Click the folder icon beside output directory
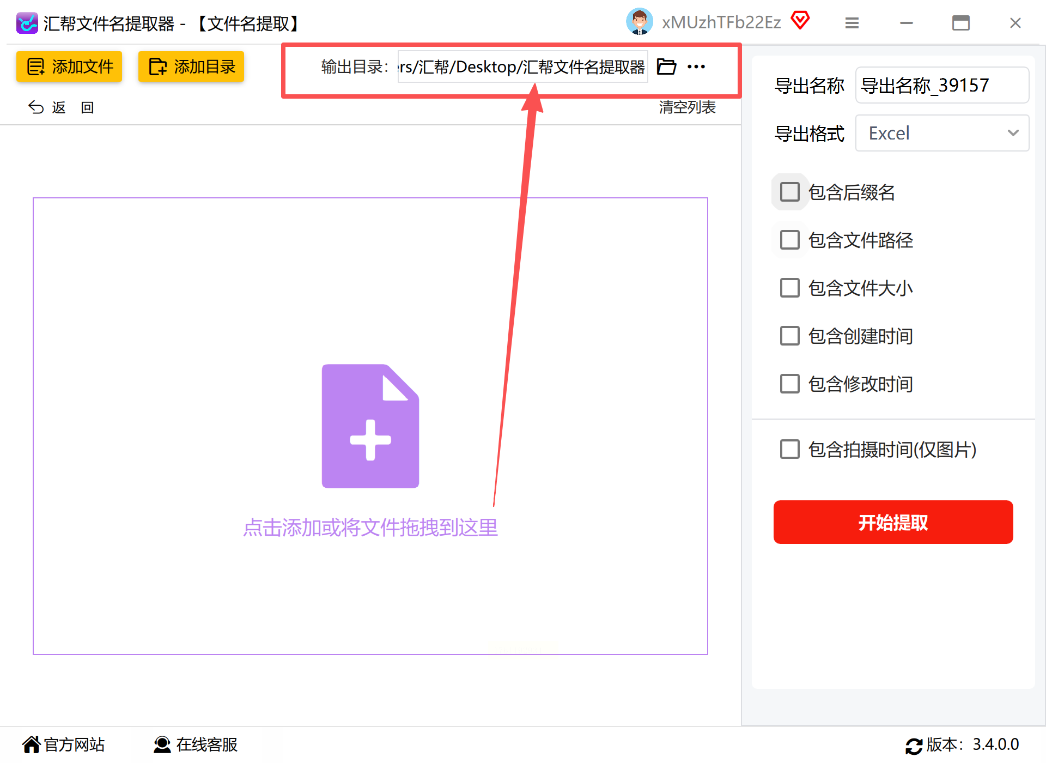 pyautogui.click(x=666, y=66)
